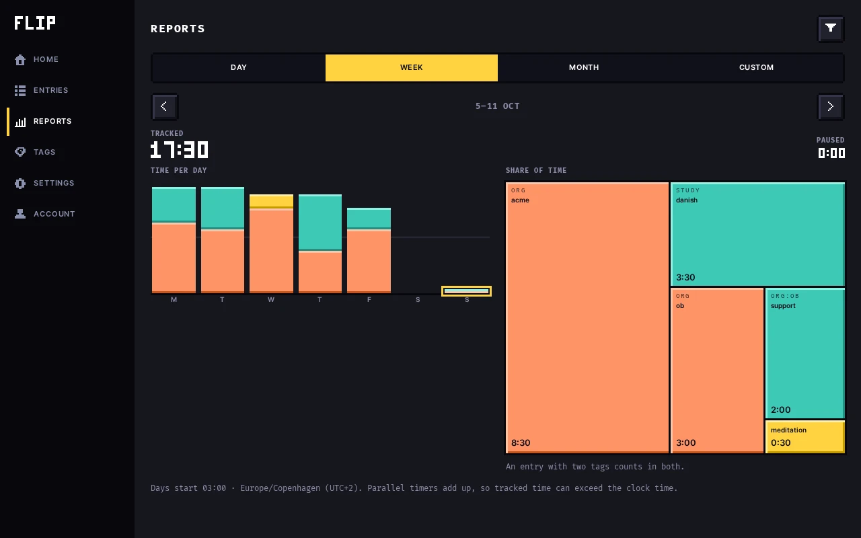Click the FLIP logo
Image resolution: width=861 pixels, height=538 pixels.
tap(35, 23)
